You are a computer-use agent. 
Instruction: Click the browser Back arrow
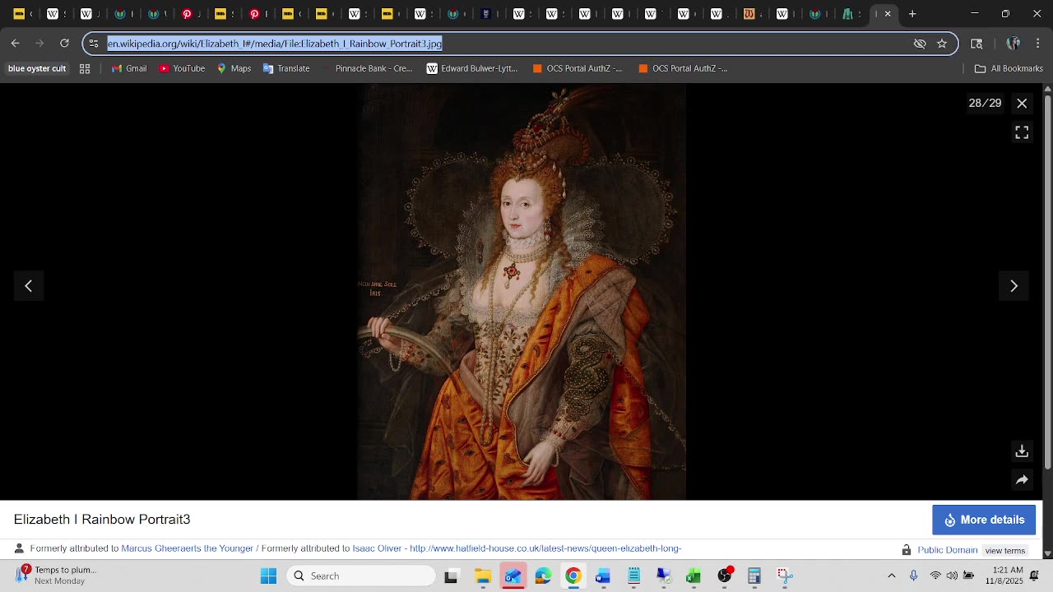(x=16, y=44)
